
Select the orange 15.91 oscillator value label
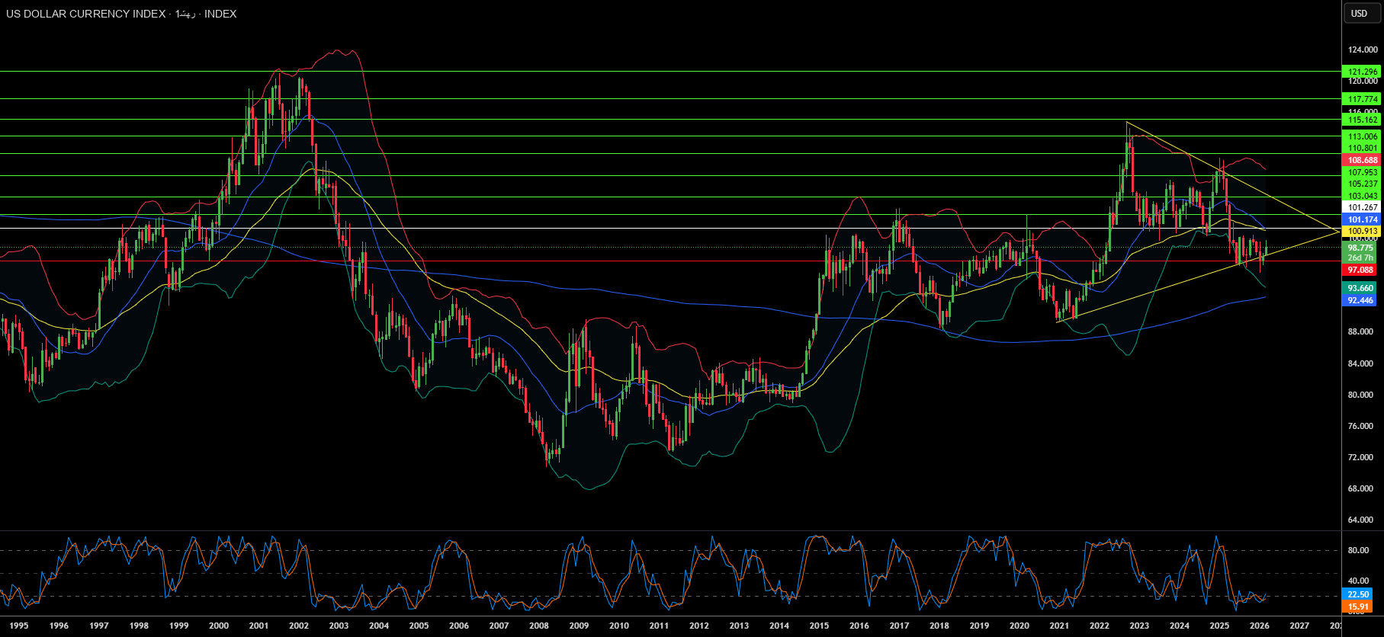(1358, 607)
